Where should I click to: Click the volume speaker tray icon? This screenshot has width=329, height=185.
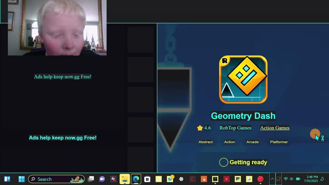click(x=291, y=179)
